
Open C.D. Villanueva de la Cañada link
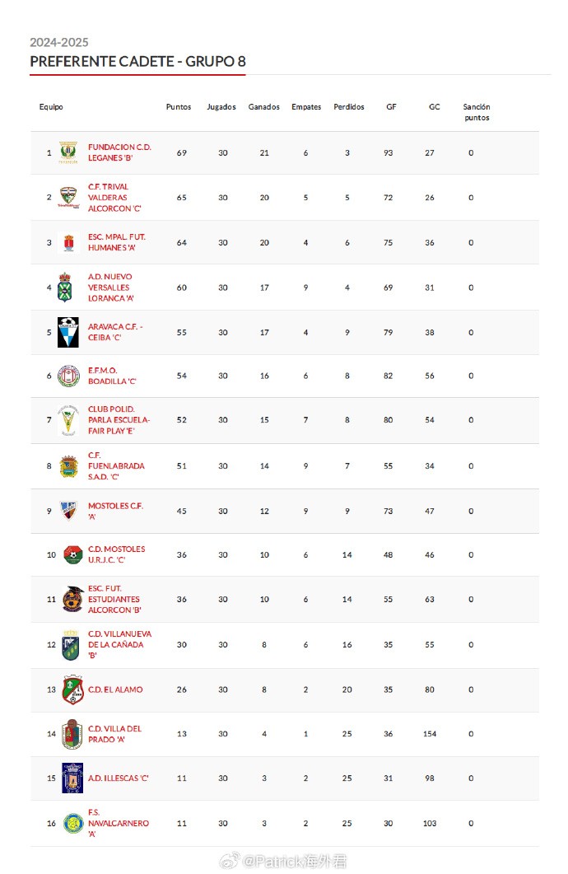click(119, 644)
